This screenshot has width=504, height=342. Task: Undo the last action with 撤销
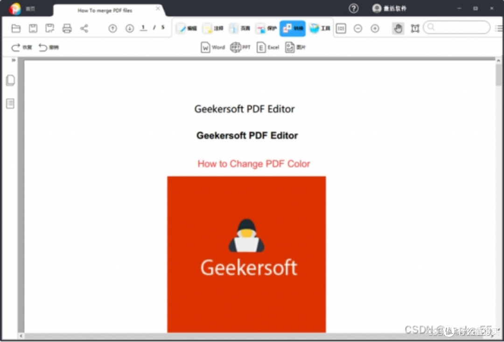[x=47, y=47]
